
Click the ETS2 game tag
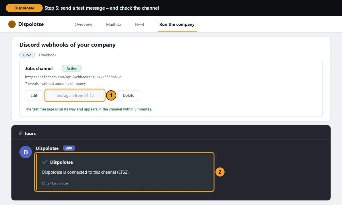(27, 55)
